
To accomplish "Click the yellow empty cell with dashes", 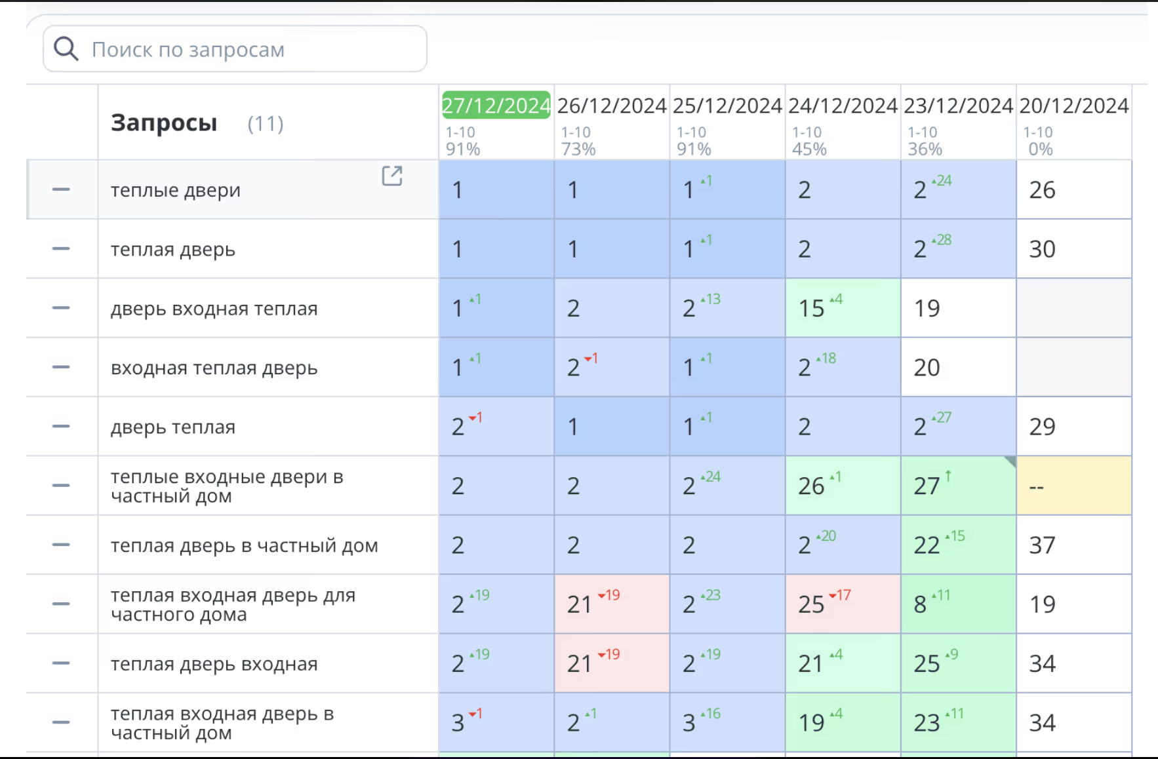I will [x=1073, y=486].
